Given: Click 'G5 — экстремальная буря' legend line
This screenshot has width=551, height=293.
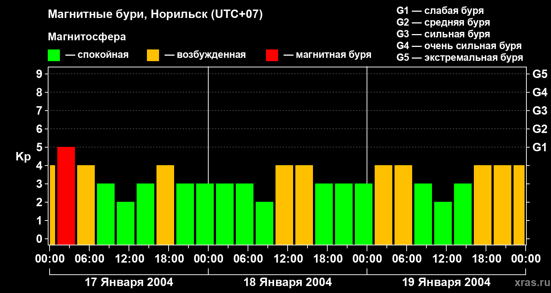Looking at the screenshot, I should 460,58.
